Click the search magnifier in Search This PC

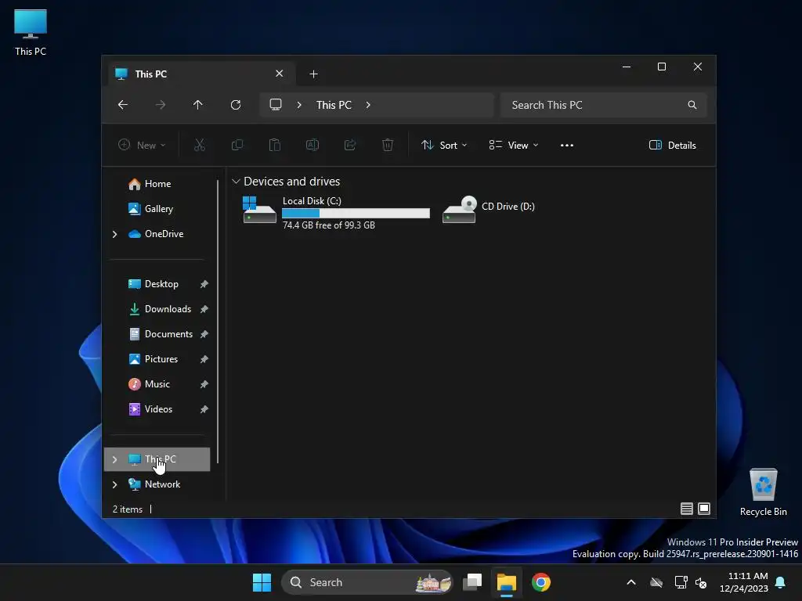click(x=692, y=105)
